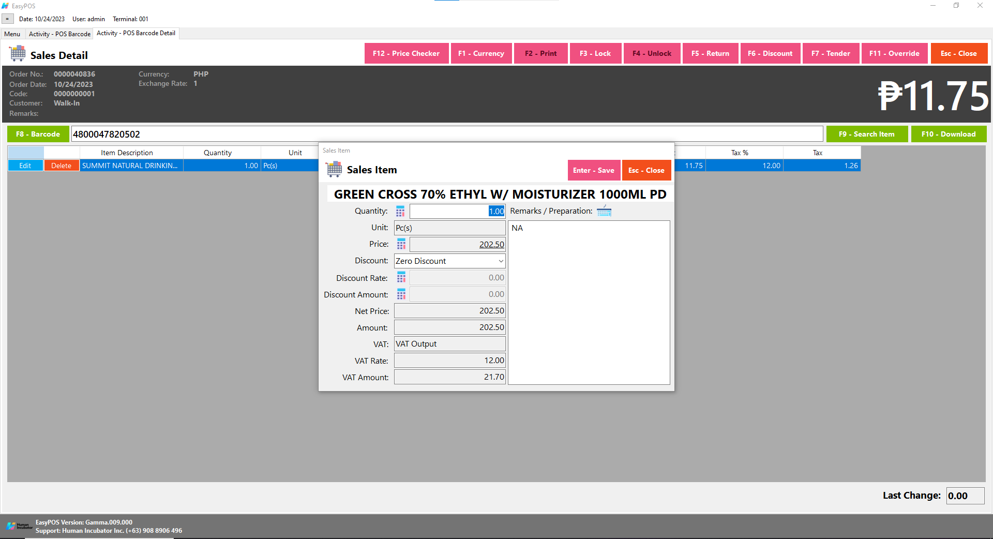The width and height of the screenshot is (993, 539).
Task: Click the Quantity input field
Action: coord(458,211)
